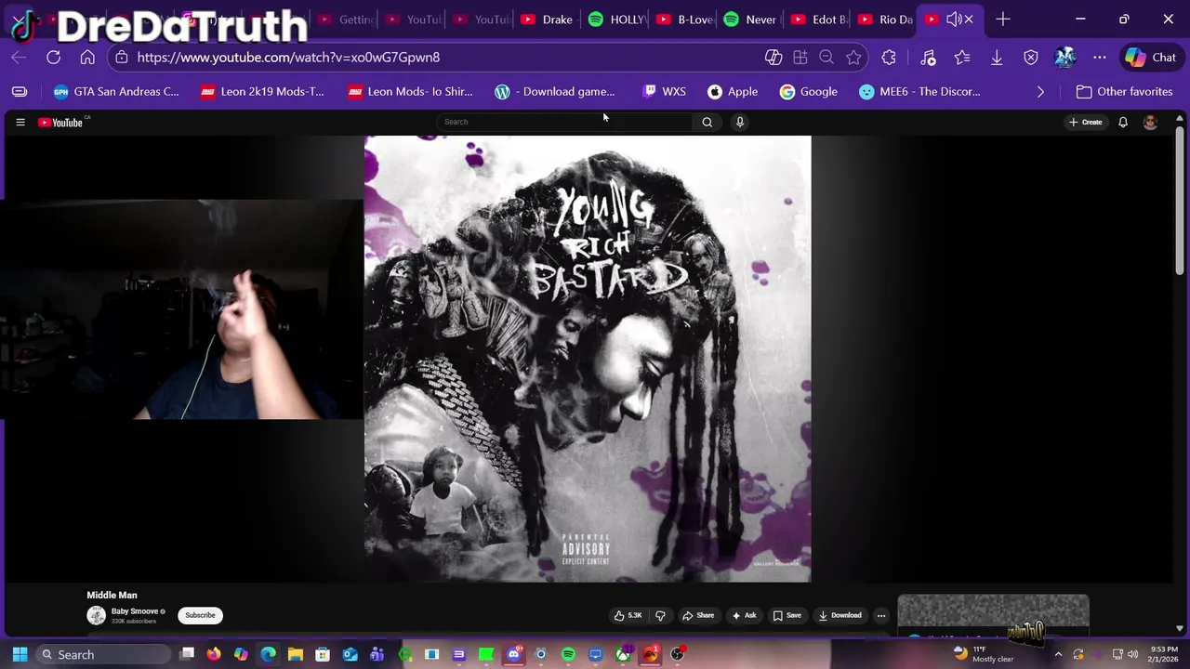This screenshot has height=669, width=1190.
Task: Open the Favorites list icon
Action: point(962,58)
